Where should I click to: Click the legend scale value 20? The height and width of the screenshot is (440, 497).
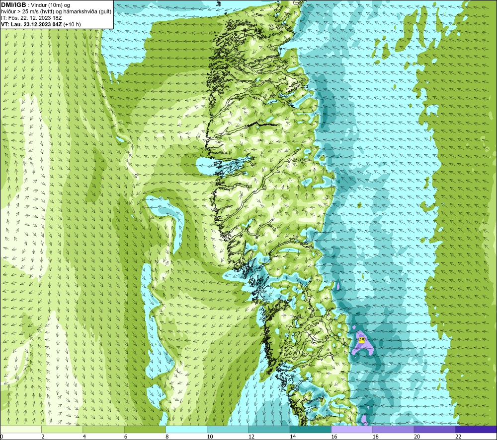[x=417, y=437]
